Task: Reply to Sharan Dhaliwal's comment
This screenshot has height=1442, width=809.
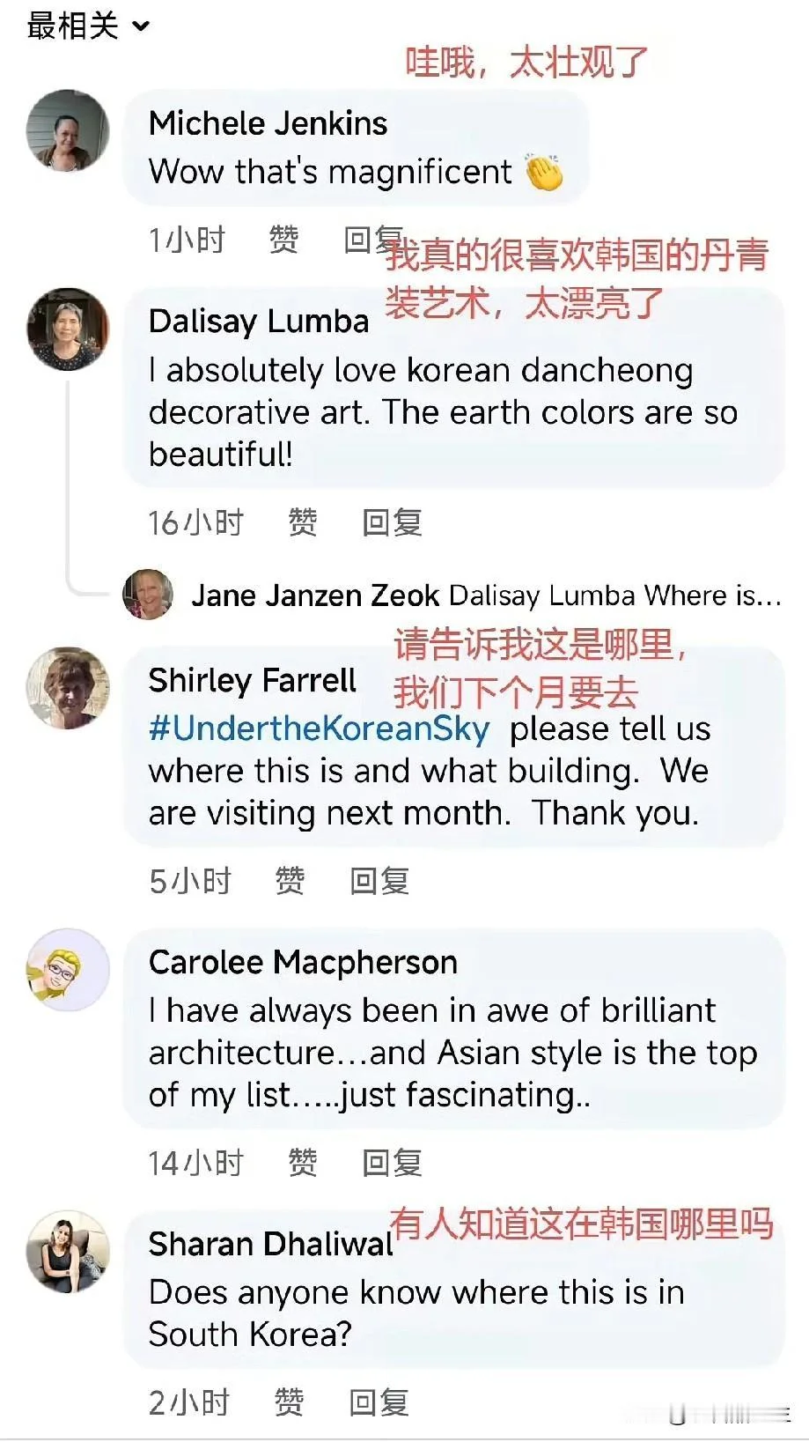Action: (x=379, y=1401)
